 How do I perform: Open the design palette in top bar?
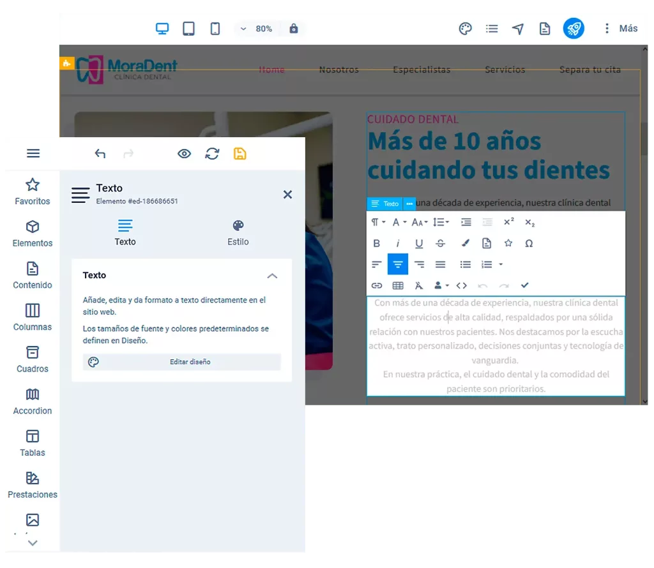tap(465, 29)
